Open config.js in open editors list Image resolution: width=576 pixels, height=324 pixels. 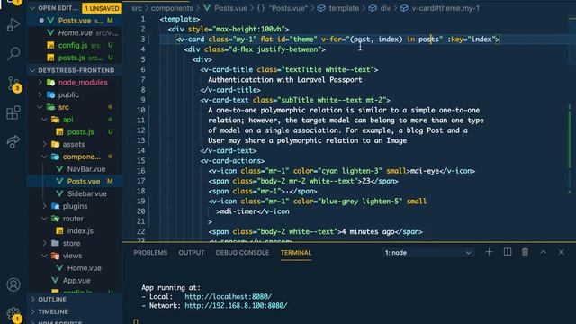tap(75, 45)
